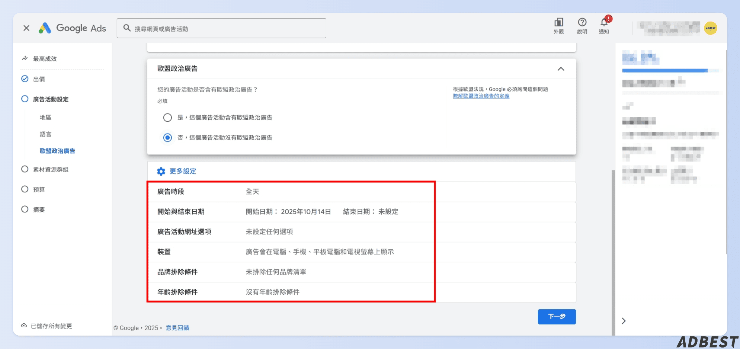Expand the 裝置 settings row
The width and height of the screenshot is (740, 349).
tap(362, 252)
